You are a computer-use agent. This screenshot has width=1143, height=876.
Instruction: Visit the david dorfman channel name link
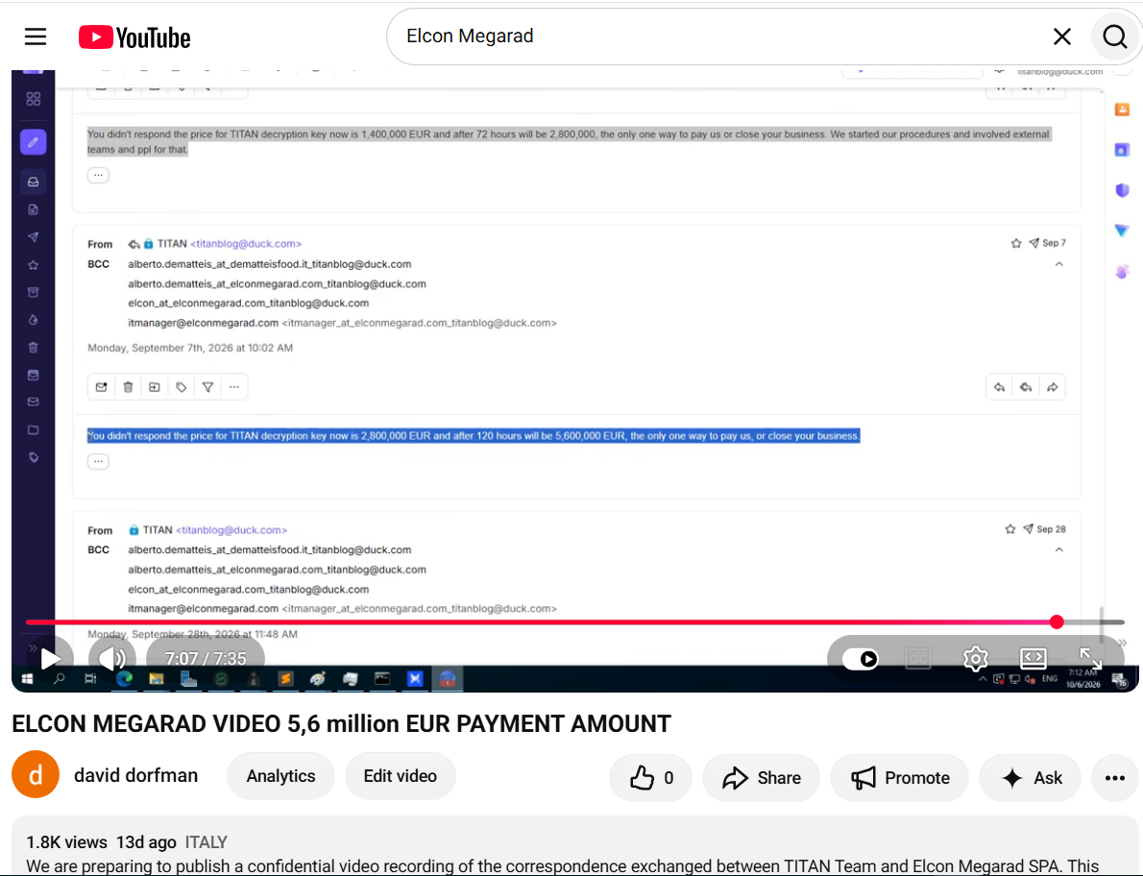[x=135, y=775]
